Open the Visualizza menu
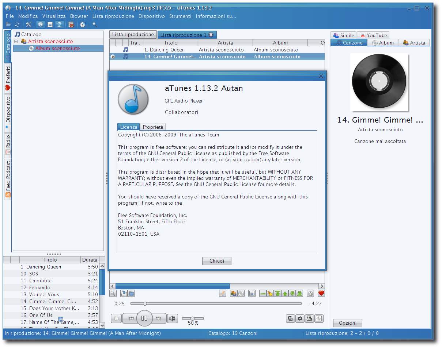Screen dimensions: 442x348 click(54, 16)
